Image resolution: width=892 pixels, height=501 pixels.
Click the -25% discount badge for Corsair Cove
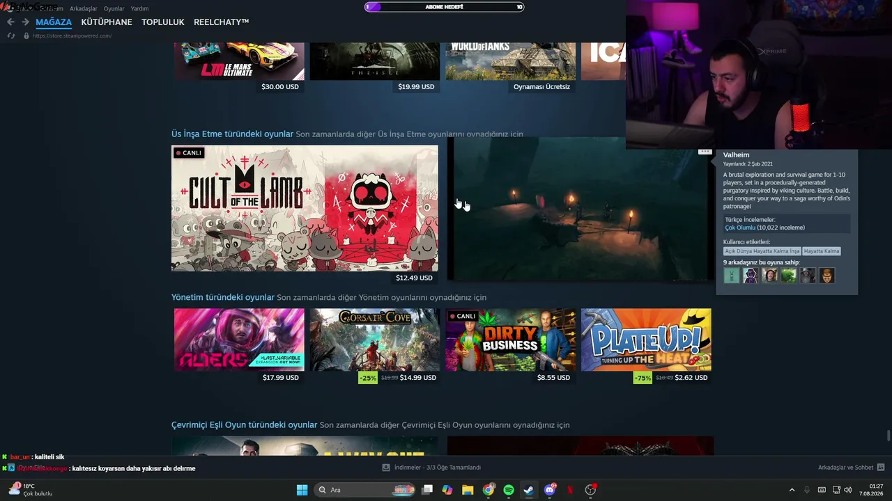pyautogui.click(x=367, y=378)
